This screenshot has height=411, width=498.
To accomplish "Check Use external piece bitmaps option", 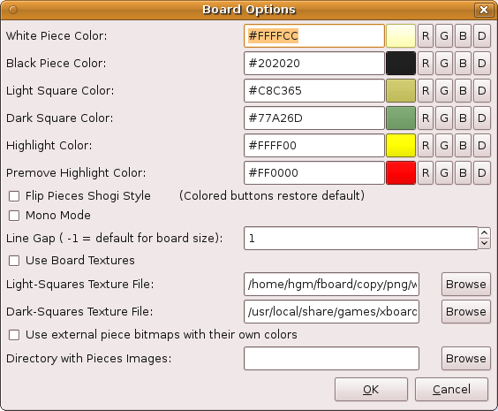I will click(14, 335).
